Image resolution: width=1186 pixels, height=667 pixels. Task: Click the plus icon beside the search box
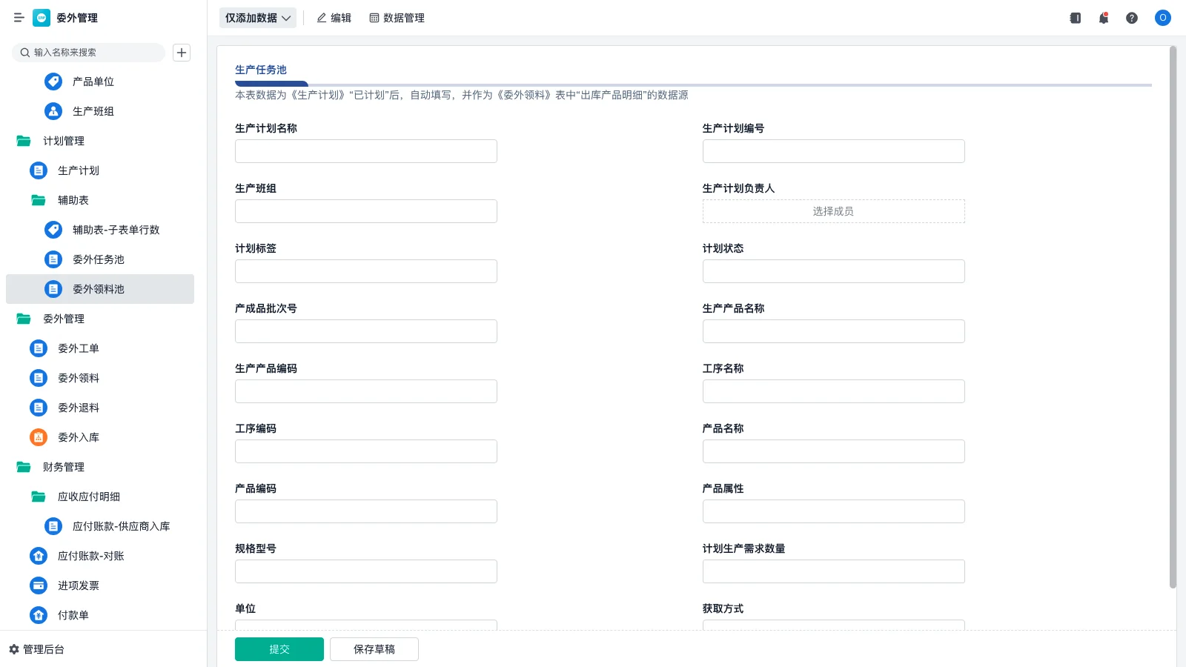coord(182,53)
